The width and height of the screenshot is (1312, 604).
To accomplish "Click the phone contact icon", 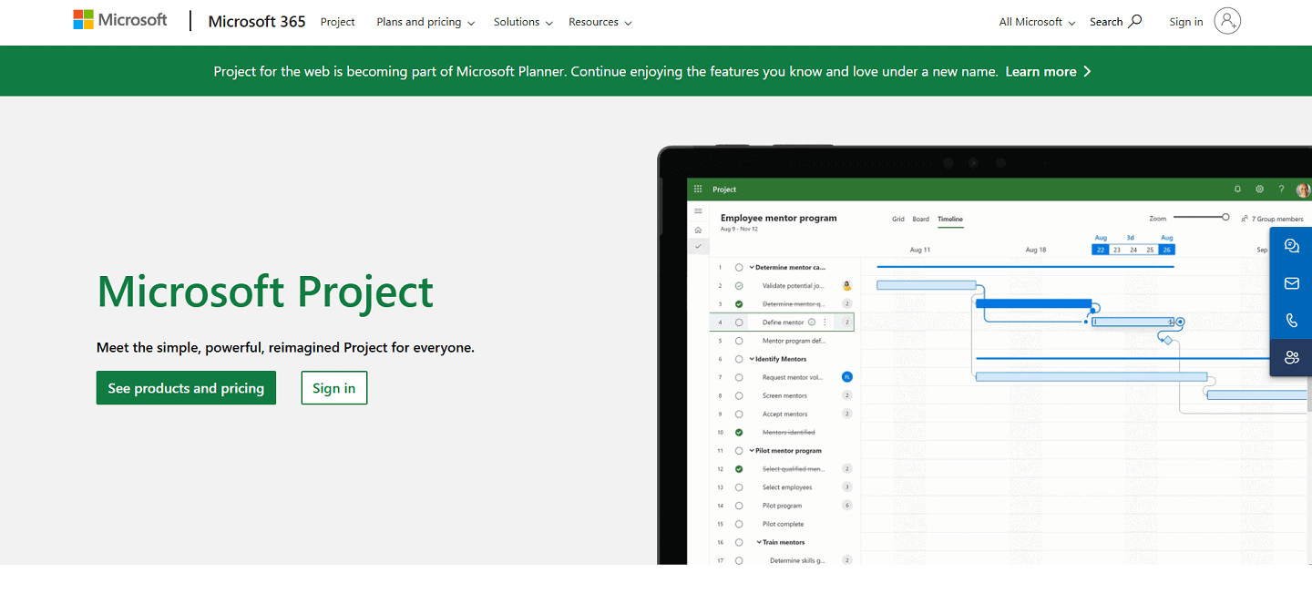I will click(x=1291, y=320).
